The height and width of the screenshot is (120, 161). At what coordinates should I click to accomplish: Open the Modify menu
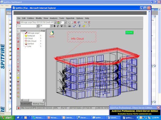pos(39,18)
